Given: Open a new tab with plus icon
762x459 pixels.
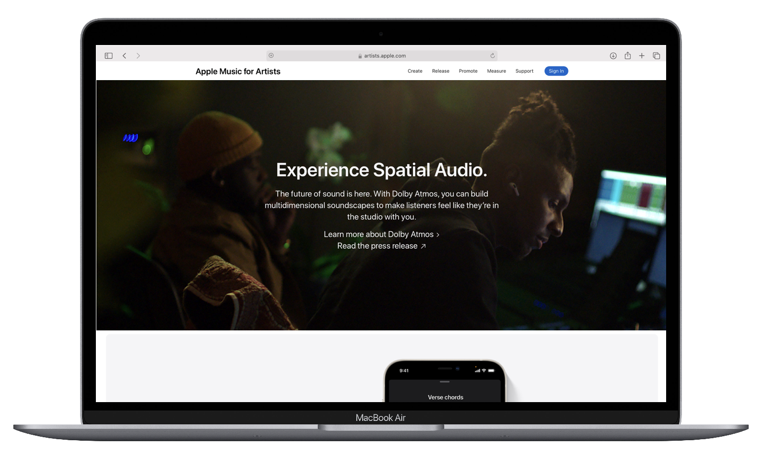Looking at the screenshot, I should (641, 56).
